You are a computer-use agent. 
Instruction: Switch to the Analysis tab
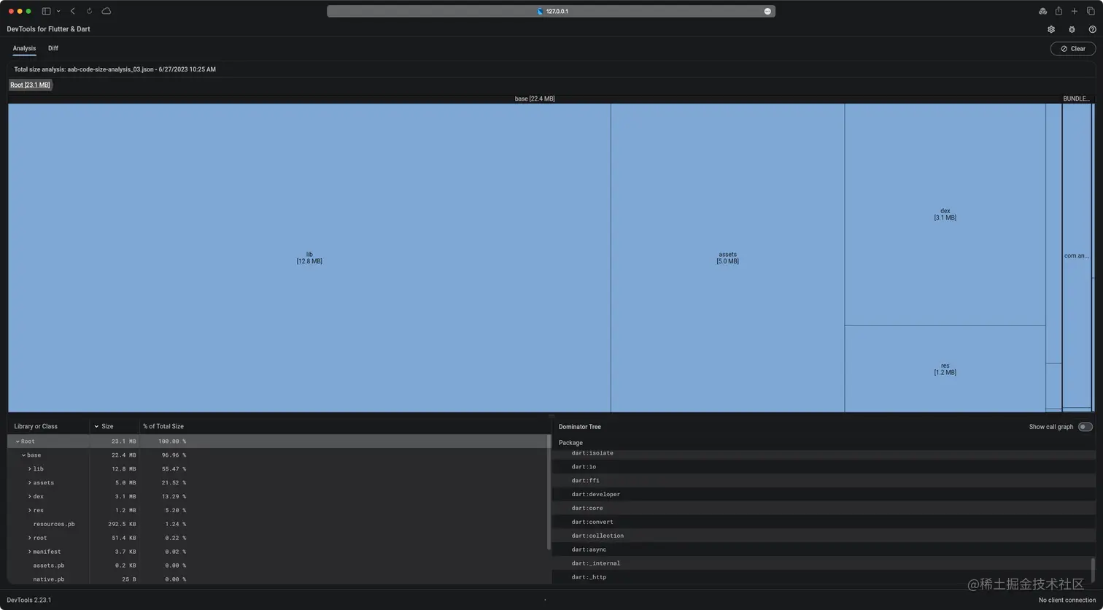point(24,48)
